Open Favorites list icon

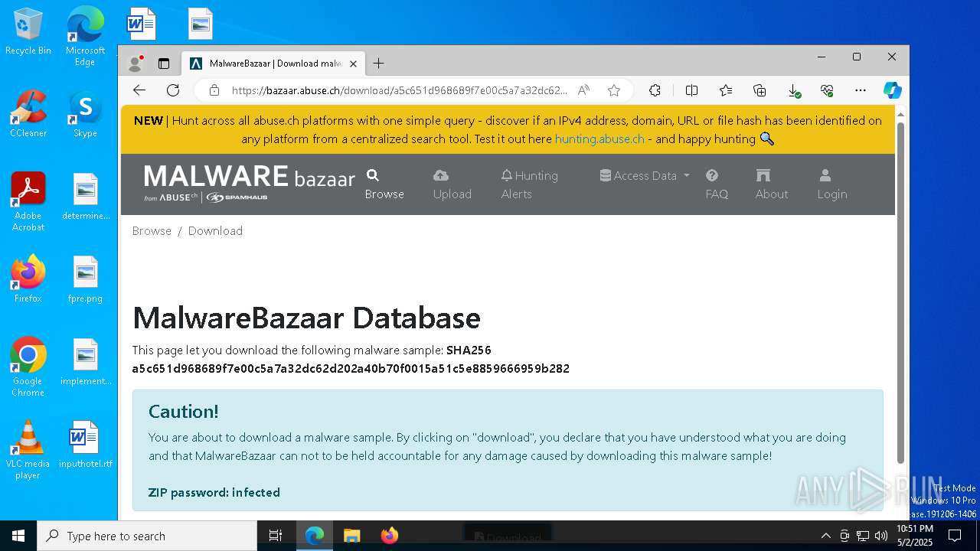726,90
